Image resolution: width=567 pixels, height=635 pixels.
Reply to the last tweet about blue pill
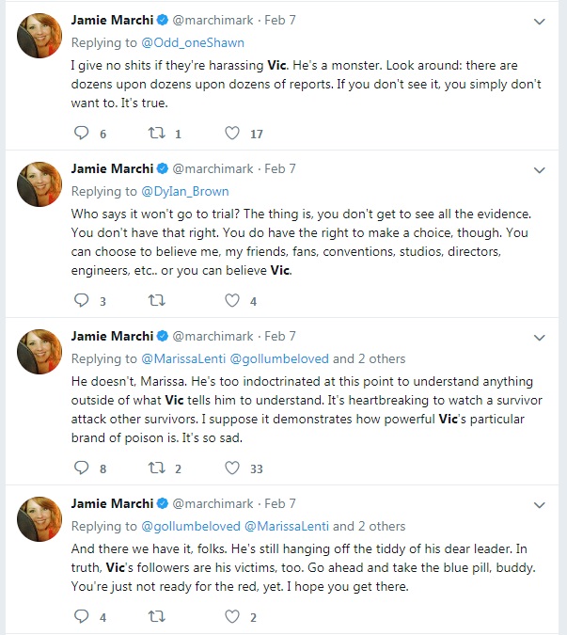[82, 616]
